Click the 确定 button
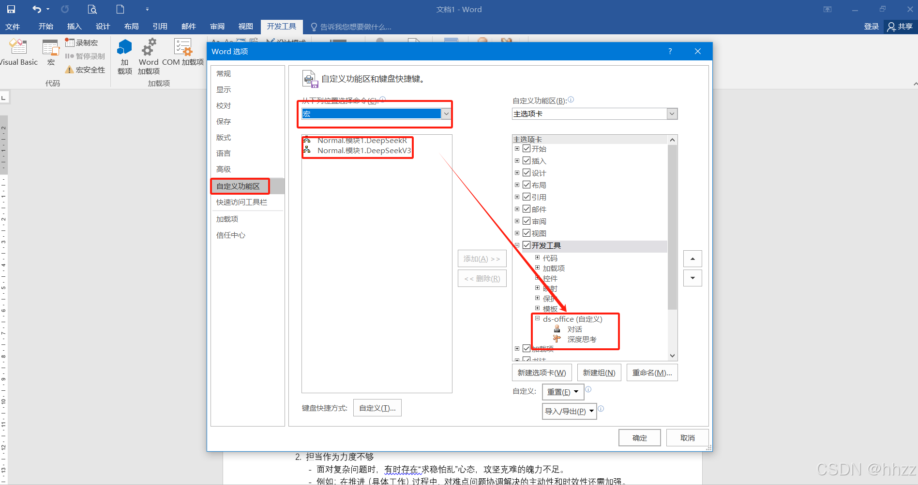Viewport: 918px width, 485px height. point(640,438)
